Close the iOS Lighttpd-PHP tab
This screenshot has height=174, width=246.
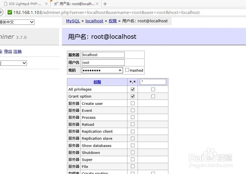point(46,4)
